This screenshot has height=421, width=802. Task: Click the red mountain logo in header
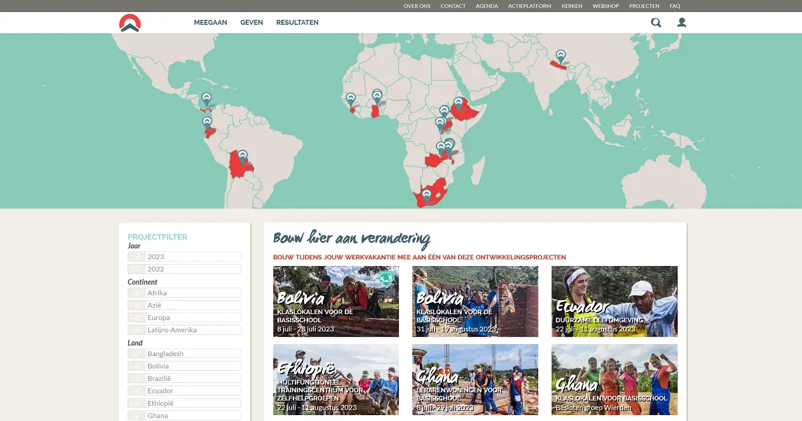pyautogui.click(x=130, y=23)
